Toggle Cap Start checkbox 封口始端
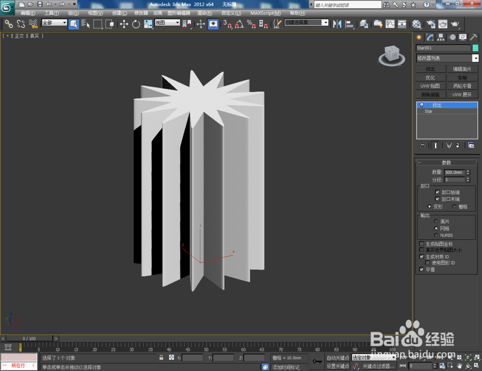The width and height of the screenshot is (482, 371). point(437,192)
